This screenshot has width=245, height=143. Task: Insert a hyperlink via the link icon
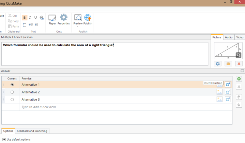[42, 18]
